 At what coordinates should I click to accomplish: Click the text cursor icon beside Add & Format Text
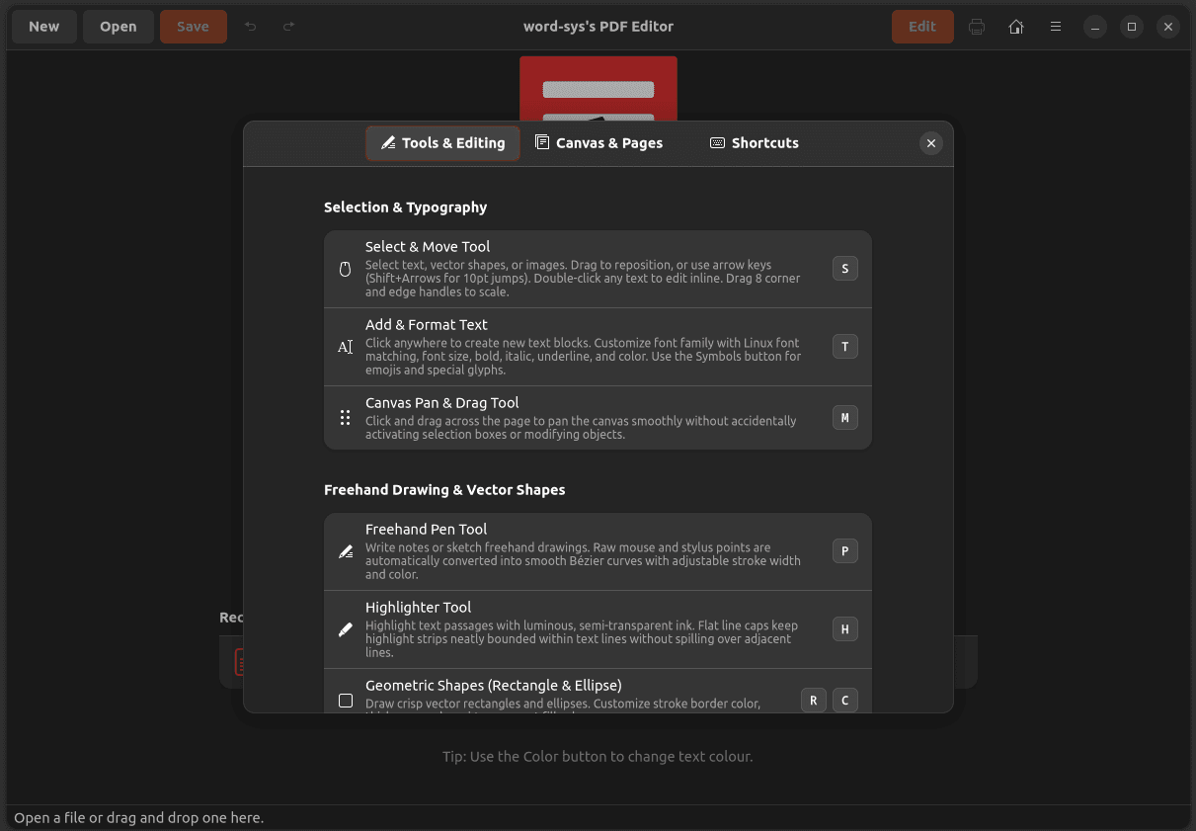pos(345,347)
